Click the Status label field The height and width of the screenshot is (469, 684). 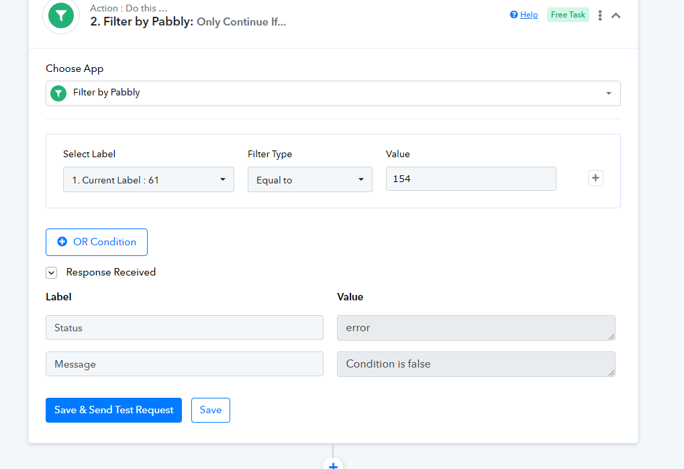pos(185,327)
